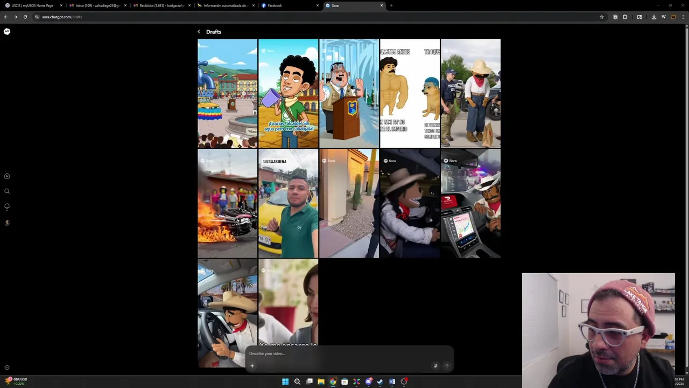The height and width of the screenshot is (388, 689).
Task: Open Windows taskbar search
Action: (x=297, y=382)
